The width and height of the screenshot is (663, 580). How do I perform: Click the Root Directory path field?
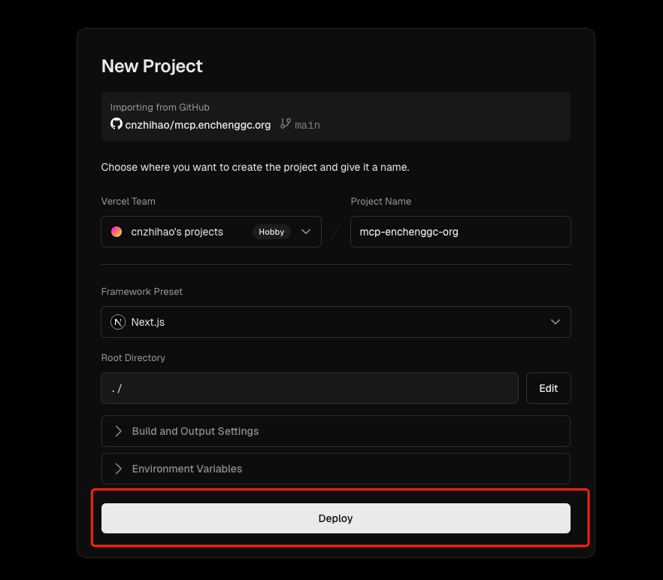click(310, 388)
